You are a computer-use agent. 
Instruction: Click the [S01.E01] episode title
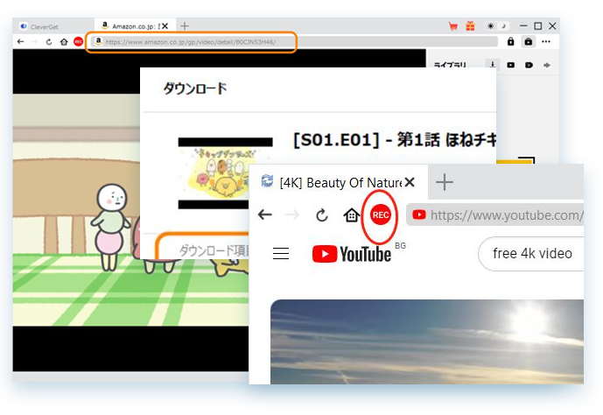click(395, 139)
